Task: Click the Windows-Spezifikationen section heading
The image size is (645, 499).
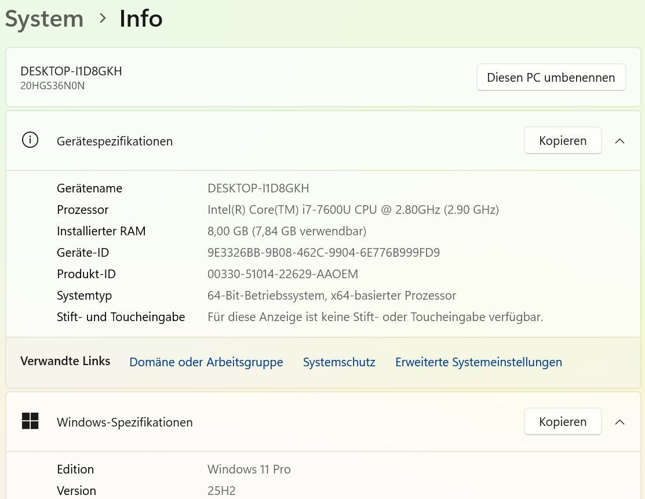Action: pos(125,422)
